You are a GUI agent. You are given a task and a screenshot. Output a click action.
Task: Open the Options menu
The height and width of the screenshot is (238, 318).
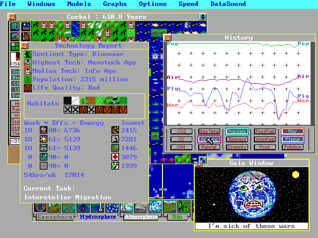(x=153, y=4)
